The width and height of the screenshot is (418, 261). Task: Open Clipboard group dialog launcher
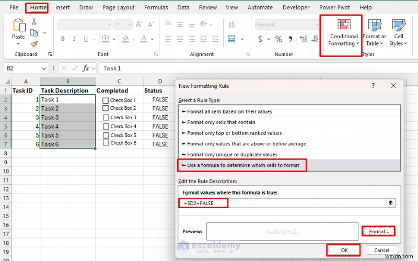[50, 54]
